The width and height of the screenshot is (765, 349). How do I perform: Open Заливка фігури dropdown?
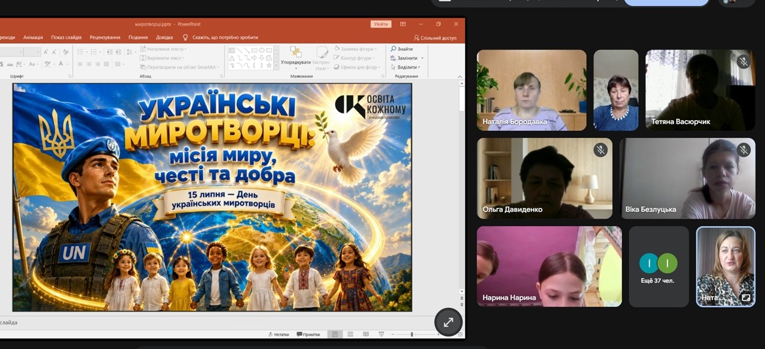(x=356, y=49)
